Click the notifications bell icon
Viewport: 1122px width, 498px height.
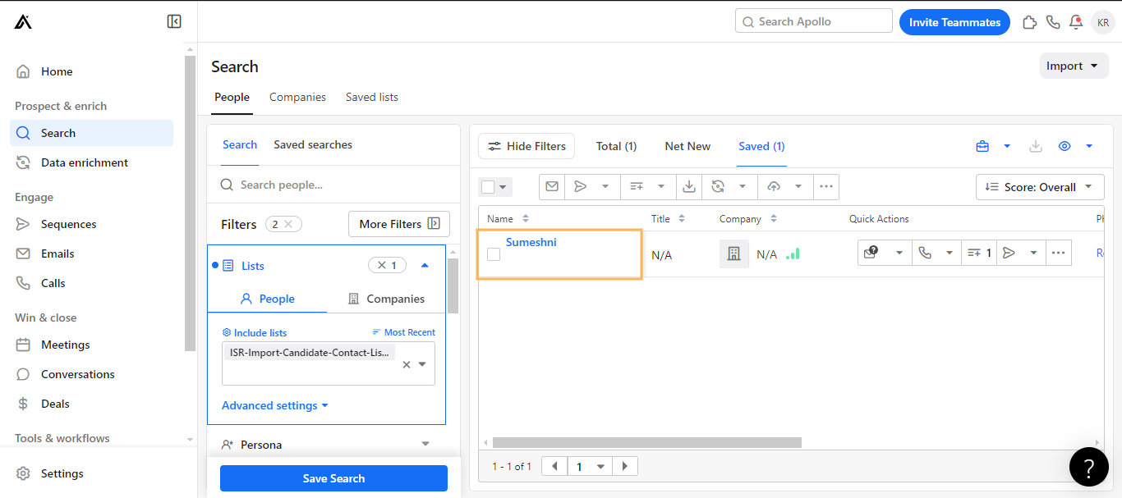(x=1076, y=22)
